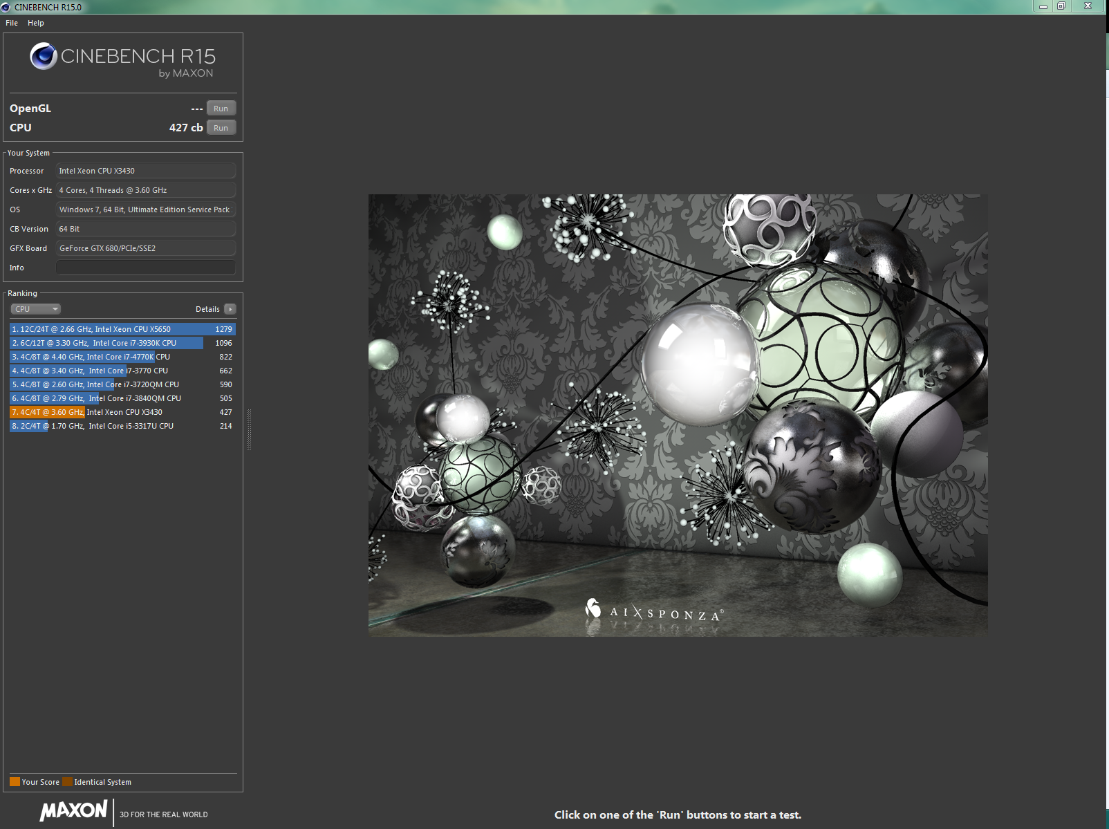Click the Cinebench R15 logo sphere icon

pyautogui.click(x=44, y=56)
